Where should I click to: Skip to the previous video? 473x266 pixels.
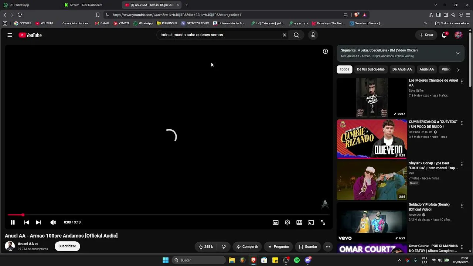coord(27,222)
